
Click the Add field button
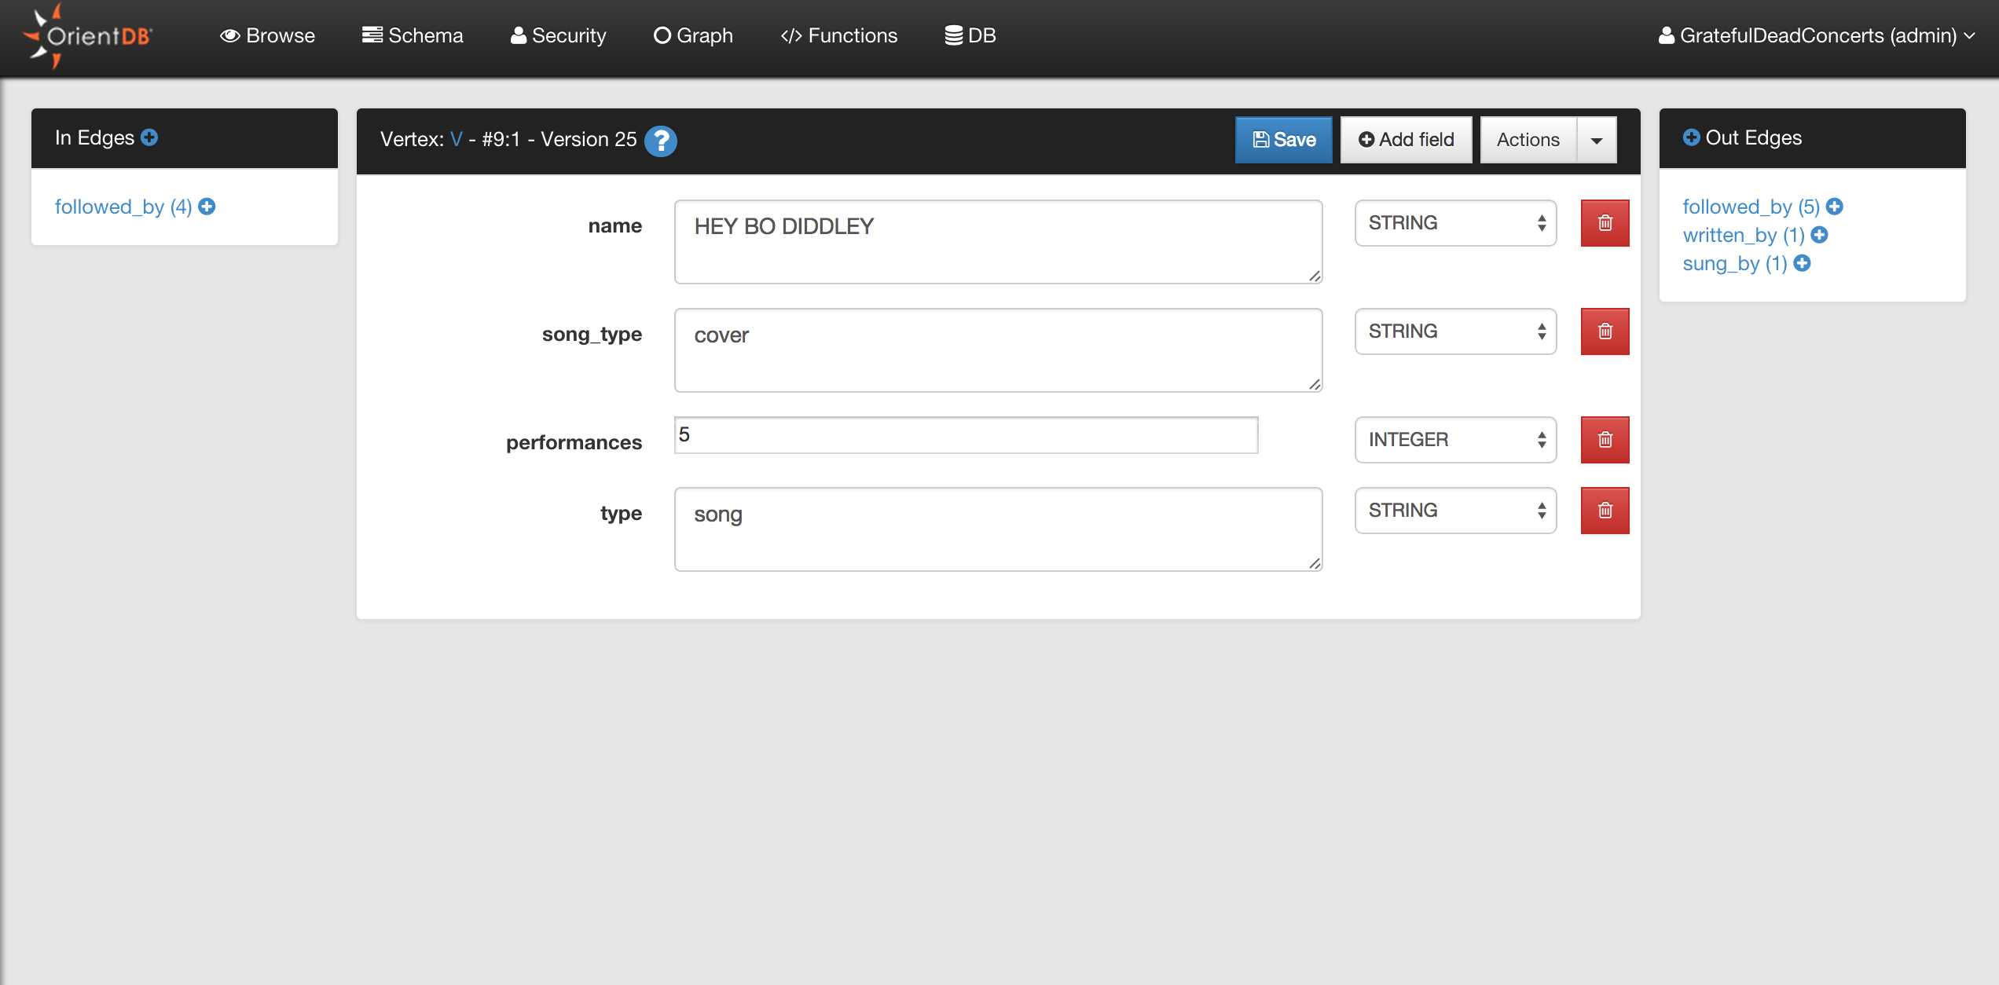point(1406,140)
